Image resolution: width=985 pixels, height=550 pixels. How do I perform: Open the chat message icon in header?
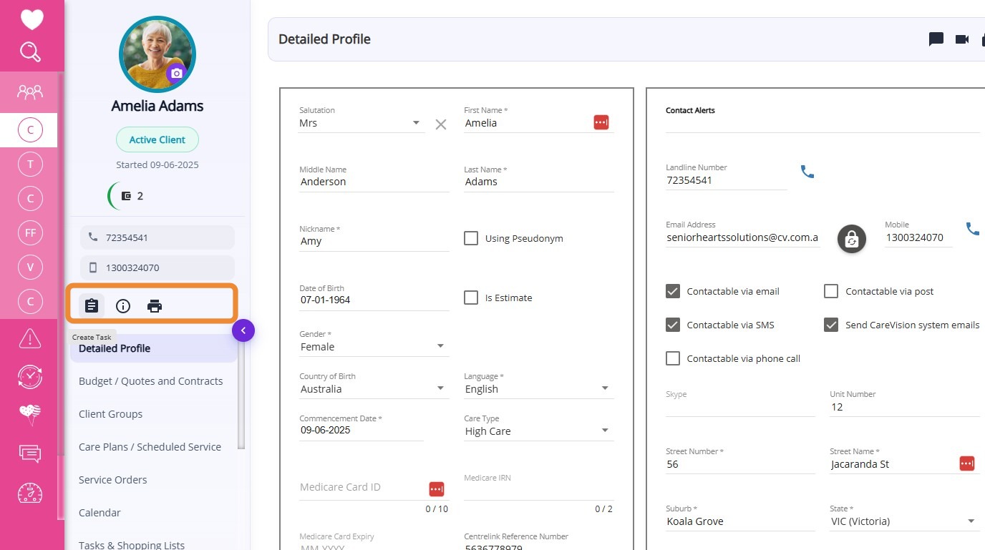[x=936, y=39]
